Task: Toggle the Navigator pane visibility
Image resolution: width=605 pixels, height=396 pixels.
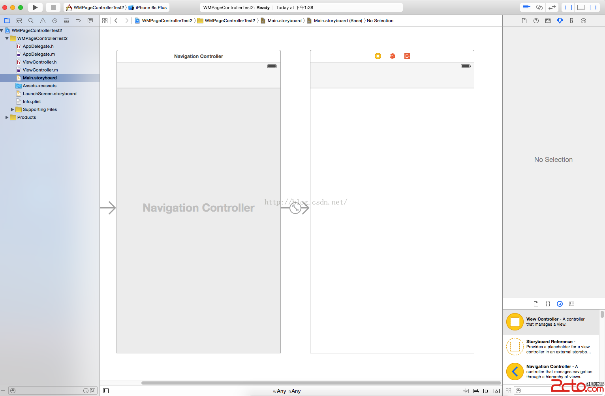Action: coord(568,8)
